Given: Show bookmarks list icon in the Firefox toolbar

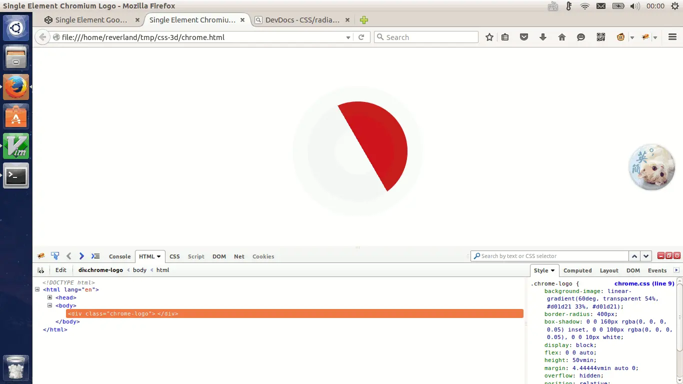Looking at the screenshot, I should pyautogui.click(x=505, y=37).
